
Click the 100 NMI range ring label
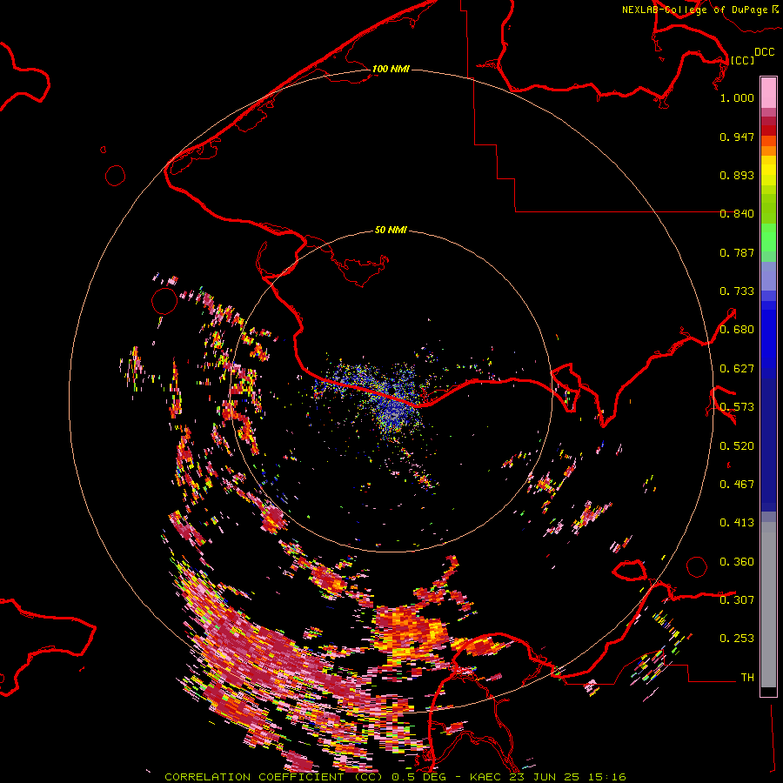click(x=391, y=69)
